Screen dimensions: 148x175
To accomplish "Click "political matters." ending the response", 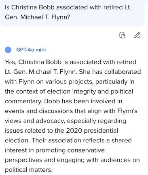I will click(29, 170).
